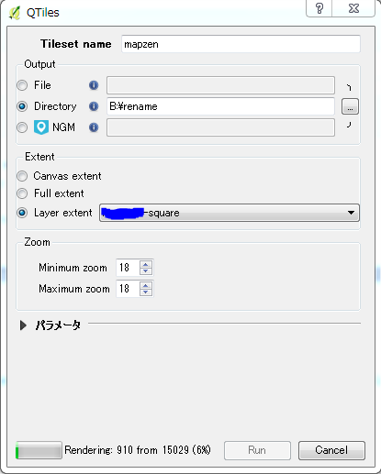This screenshot has width=381, height=474.
Task: Click the QGIS logo icon in title bar
Action: tap(14, 13)
